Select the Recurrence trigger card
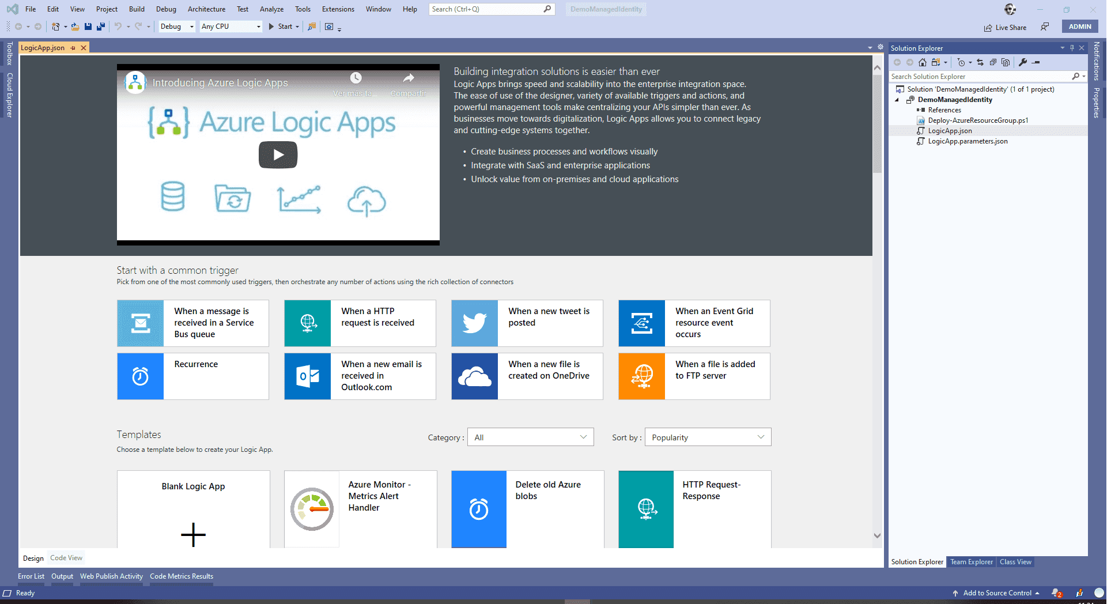The height and width of the screenshot is (604, 1111). 193,376
